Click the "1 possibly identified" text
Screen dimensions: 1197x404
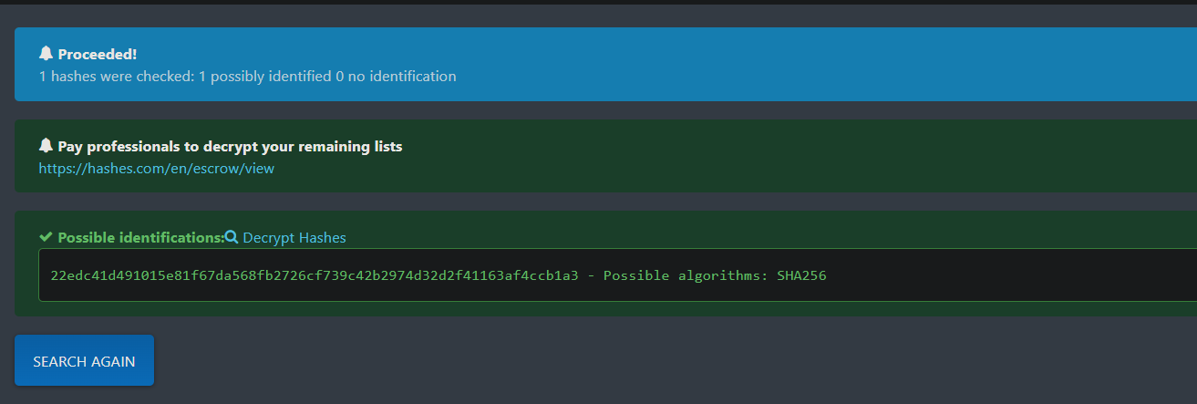click(x=265, y=77)
